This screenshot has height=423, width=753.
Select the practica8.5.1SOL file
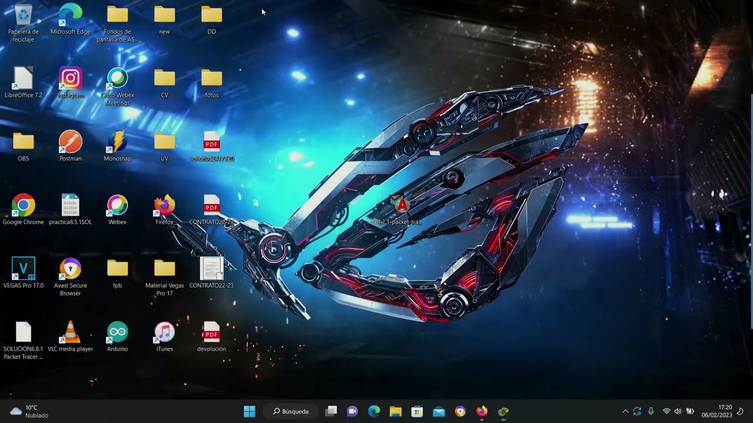click(x=71, y=209)
